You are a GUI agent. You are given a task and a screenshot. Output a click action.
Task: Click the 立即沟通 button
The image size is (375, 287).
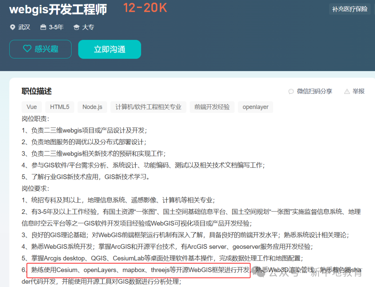(x=109, y=49)
